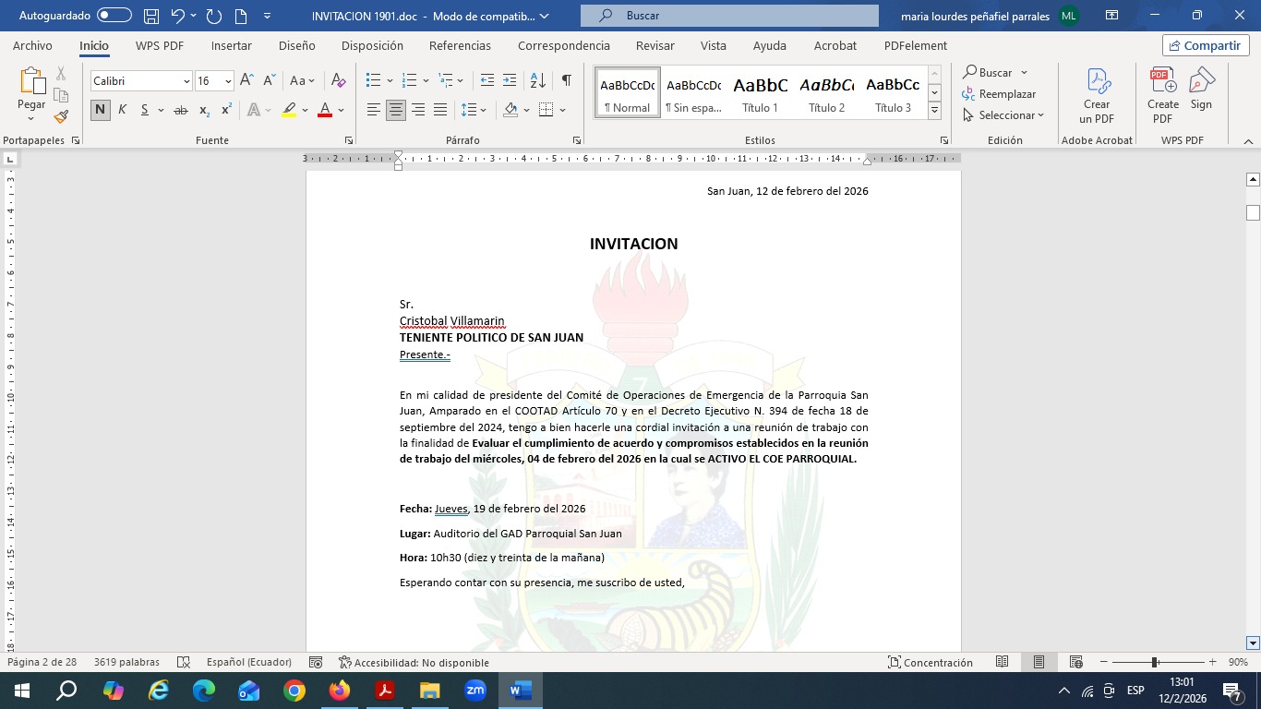Click the Sort icon in Párrafo
This screenshot has width=1261, height=709.
(538, 81)
